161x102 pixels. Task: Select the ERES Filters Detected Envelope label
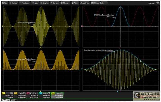(104, 15)
